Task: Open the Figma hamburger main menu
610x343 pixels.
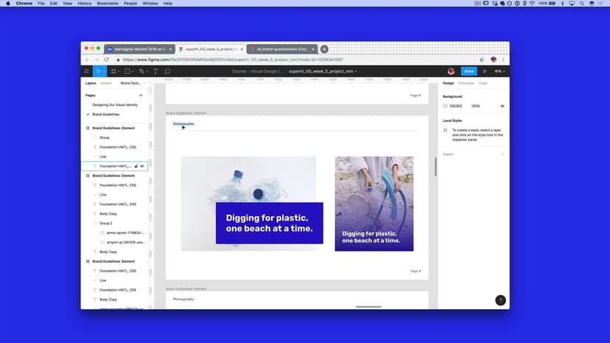Action: [x=87, y=71]
